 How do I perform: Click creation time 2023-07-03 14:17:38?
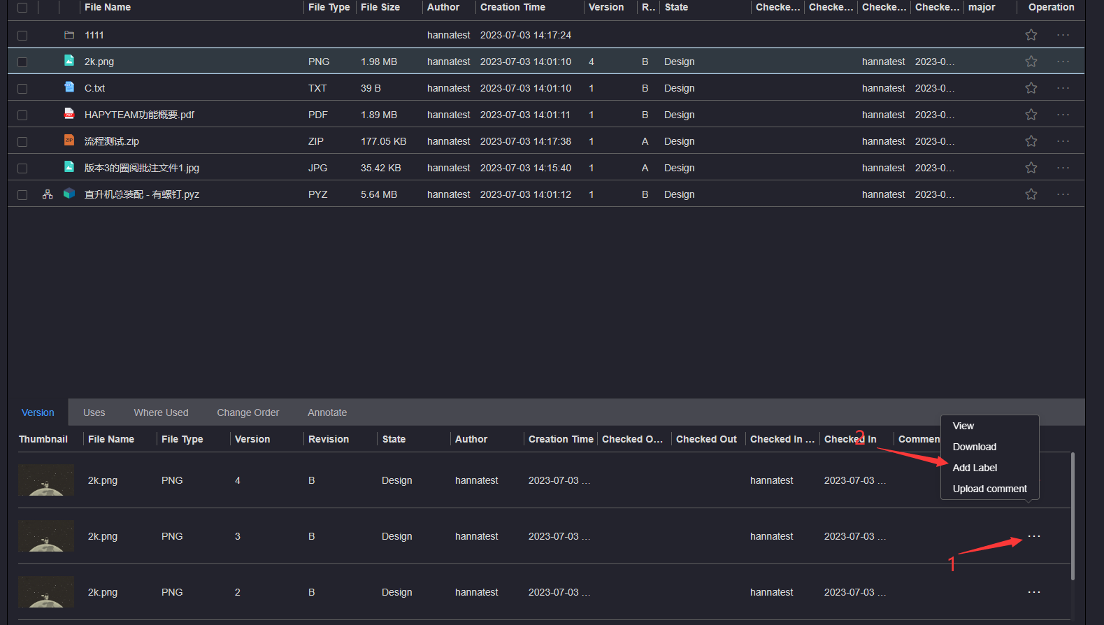526,141
